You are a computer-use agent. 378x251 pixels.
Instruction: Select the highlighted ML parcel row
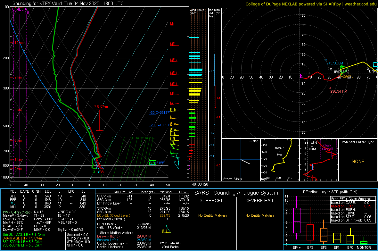48,204
